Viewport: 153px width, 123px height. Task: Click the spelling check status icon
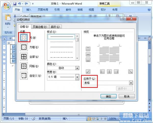coord(33,119)
